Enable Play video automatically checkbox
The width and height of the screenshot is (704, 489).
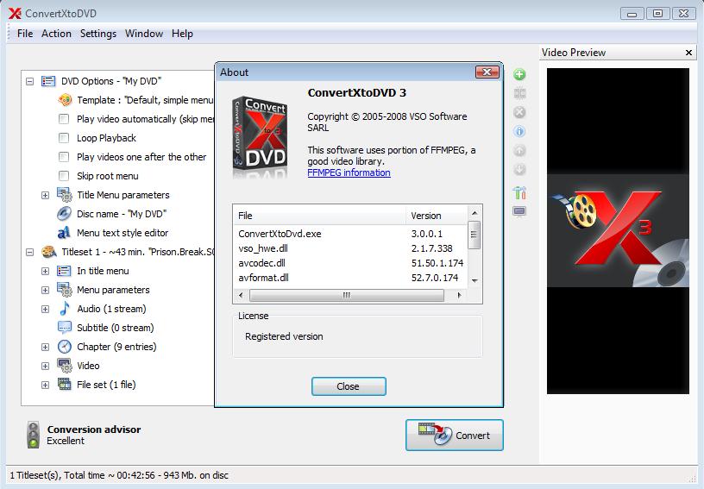tap(64, 119)
